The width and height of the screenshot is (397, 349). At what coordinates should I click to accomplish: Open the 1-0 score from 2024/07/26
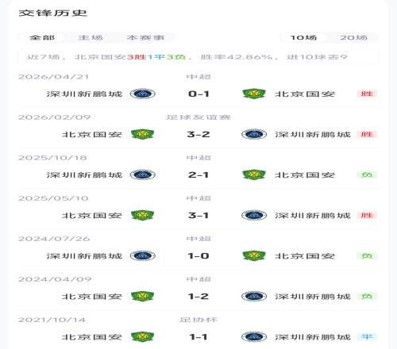tap(198, 255)
